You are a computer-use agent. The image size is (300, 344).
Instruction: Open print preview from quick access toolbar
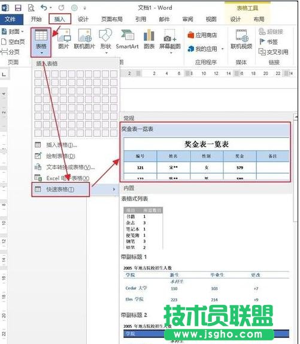pos(31,8)
